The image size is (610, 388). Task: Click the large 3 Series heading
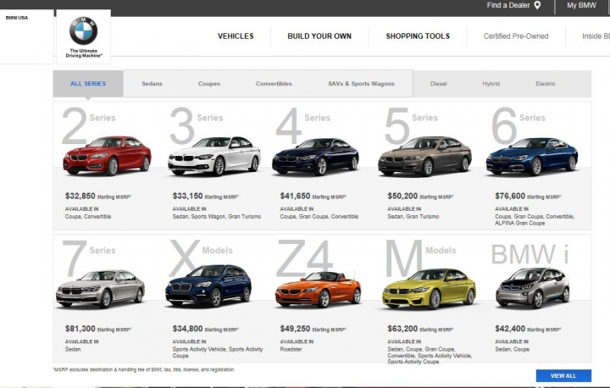tap(196, 125)
